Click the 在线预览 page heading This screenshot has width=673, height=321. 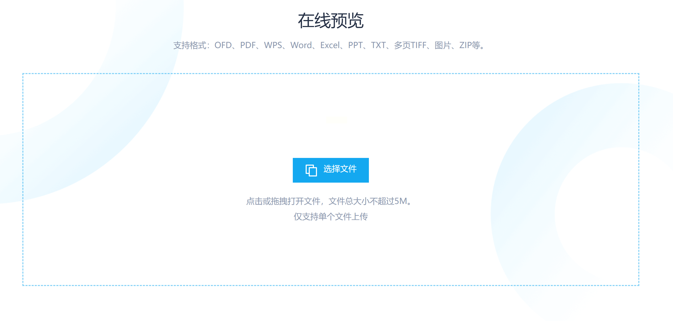(331, 21)
